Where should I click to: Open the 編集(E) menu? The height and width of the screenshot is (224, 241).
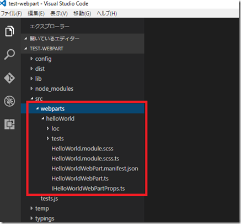pyautogui.click(x=36, y=13)
